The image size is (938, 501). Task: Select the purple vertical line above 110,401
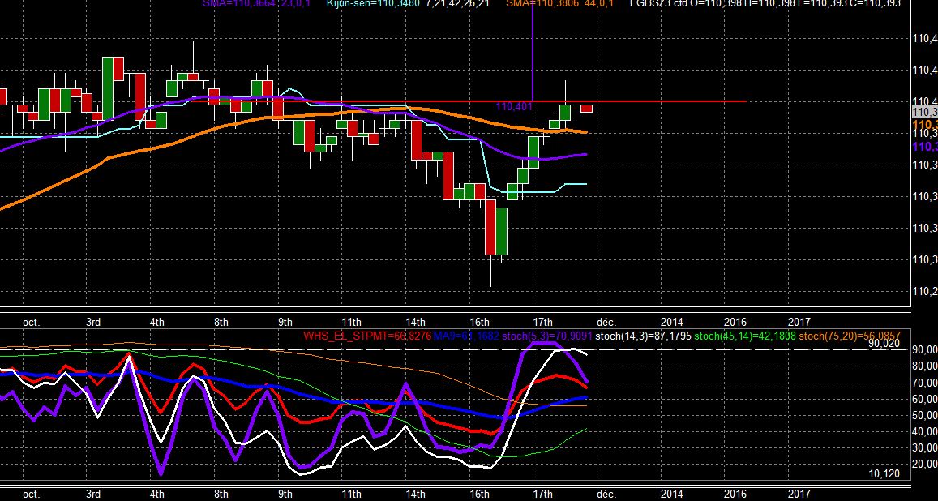[x=532, y=51]
